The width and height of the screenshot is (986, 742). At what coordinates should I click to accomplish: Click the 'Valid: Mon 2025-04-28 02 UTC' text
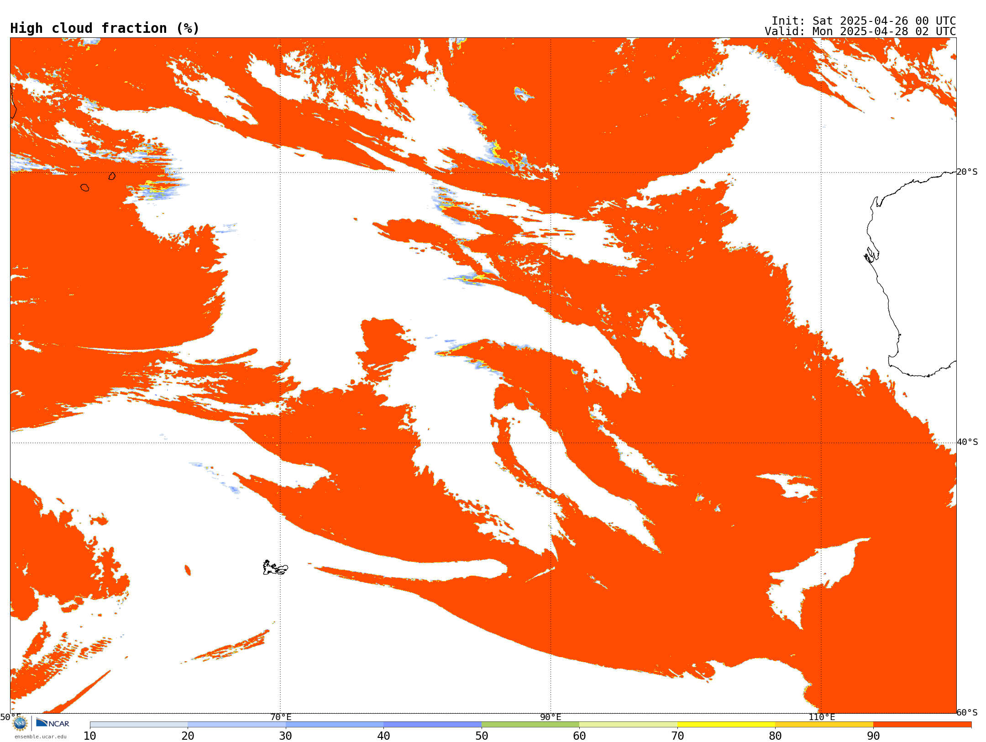click(860, 31)
